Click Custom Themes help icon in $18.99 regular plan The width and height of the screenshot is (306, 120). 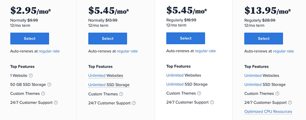coord(199,93)
